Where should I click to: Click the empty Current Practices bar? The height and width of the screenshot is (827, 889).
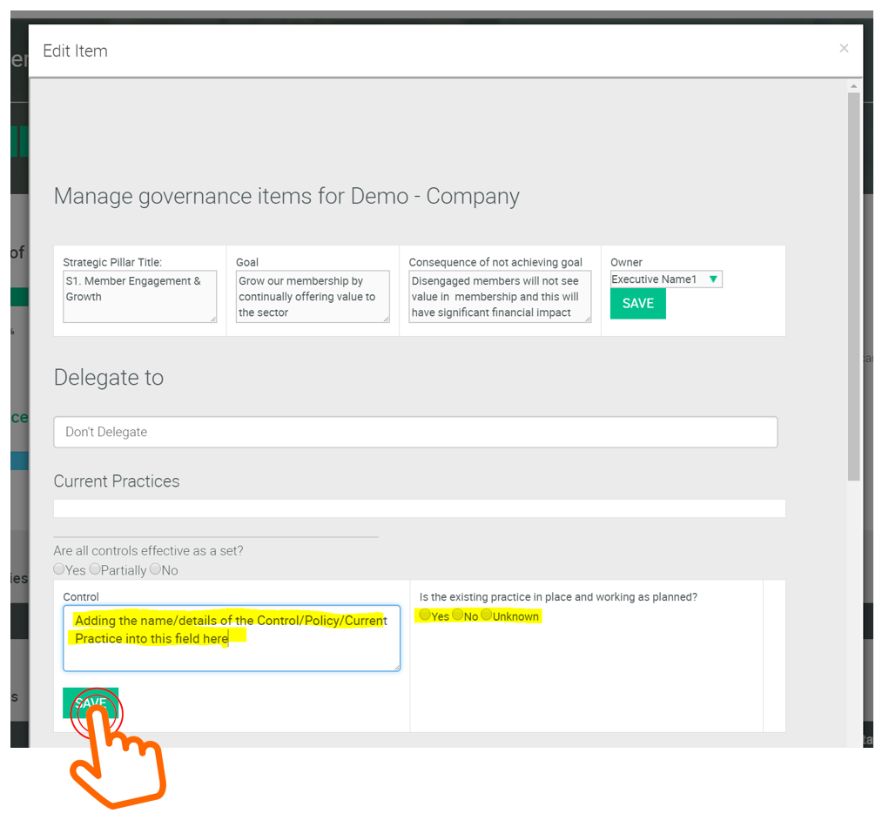(419, 508)
